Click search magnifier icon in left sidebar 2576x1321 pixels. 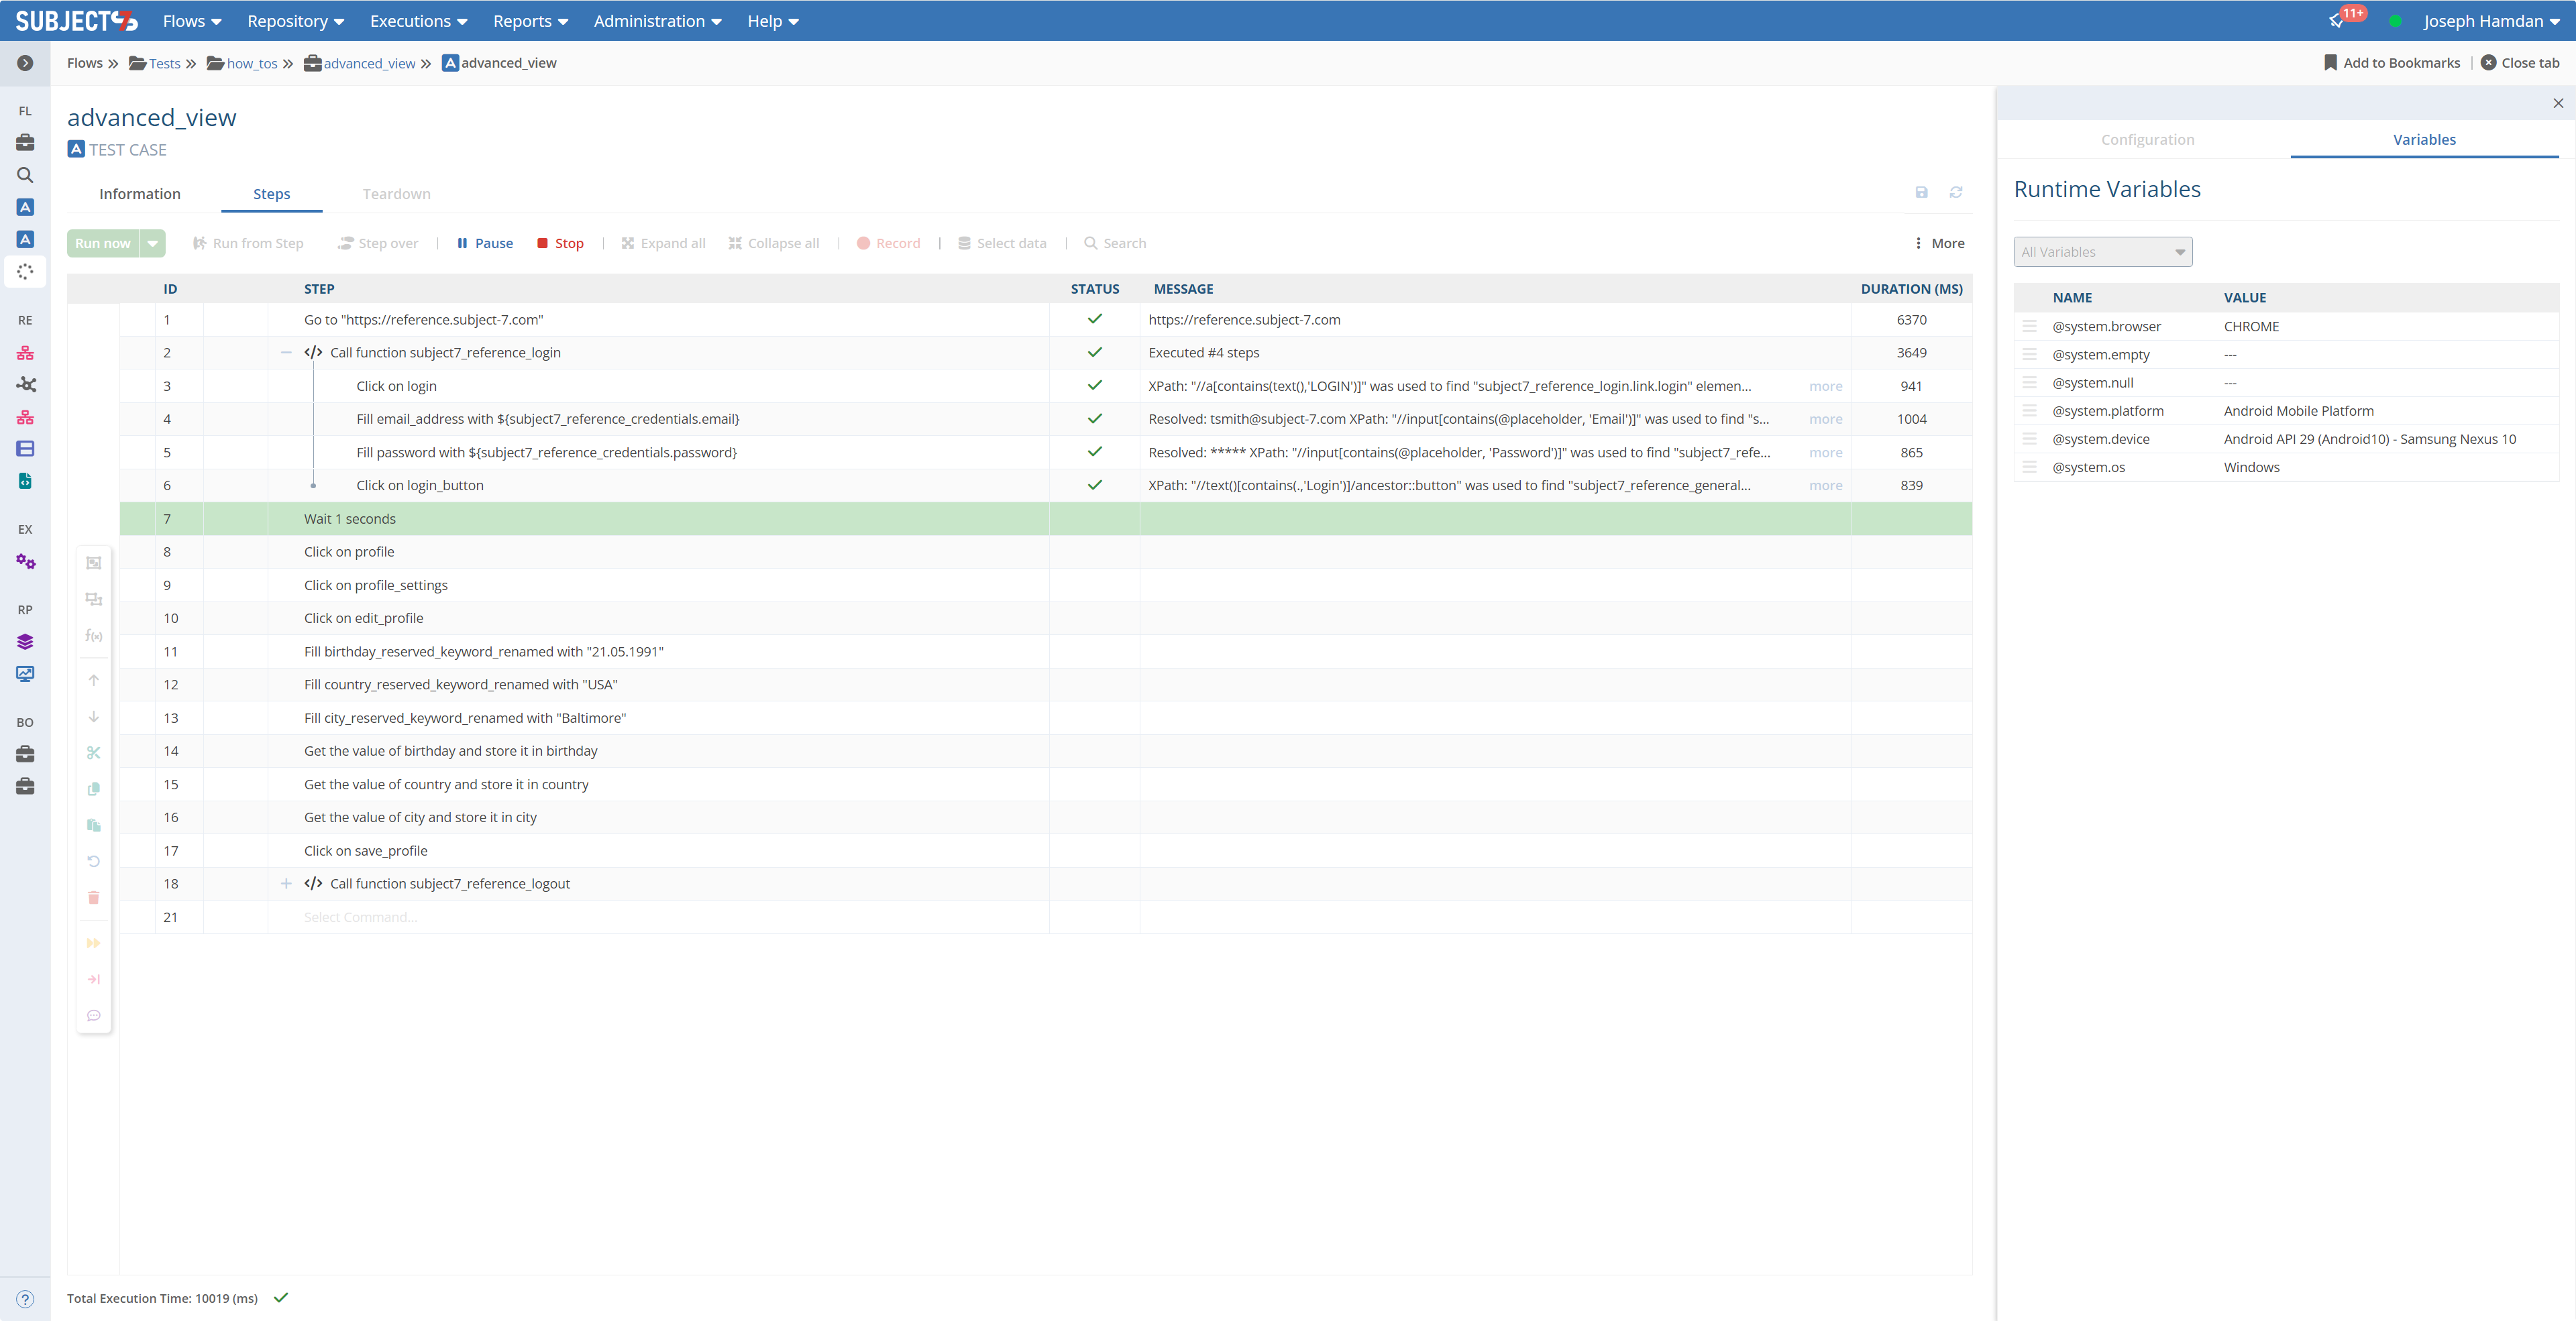point(25,175)
